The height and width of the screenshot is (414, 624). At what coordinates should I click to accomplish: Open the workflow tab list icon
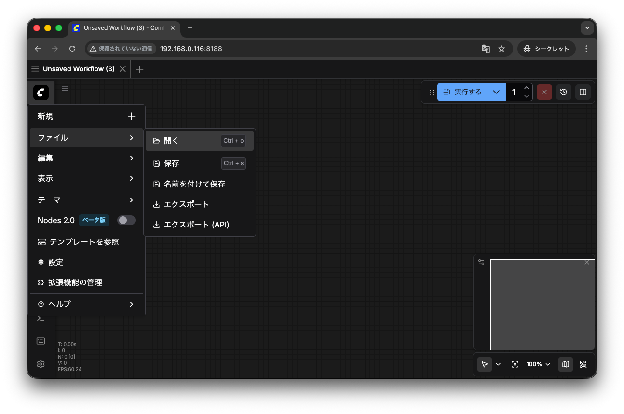[35, 69]
